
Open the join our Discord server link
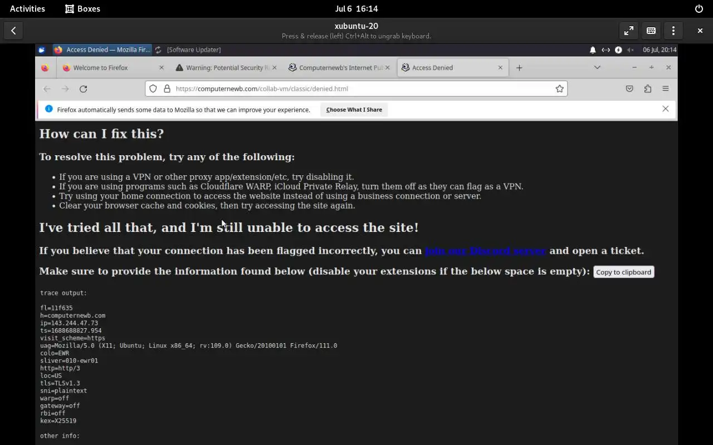pyautogui.click(x=485, y=251)
